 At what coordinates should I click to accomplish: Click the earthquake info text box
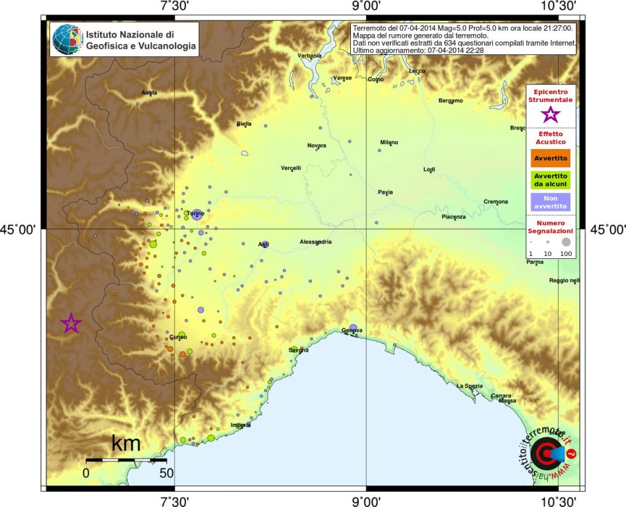(x=464, y=38)
